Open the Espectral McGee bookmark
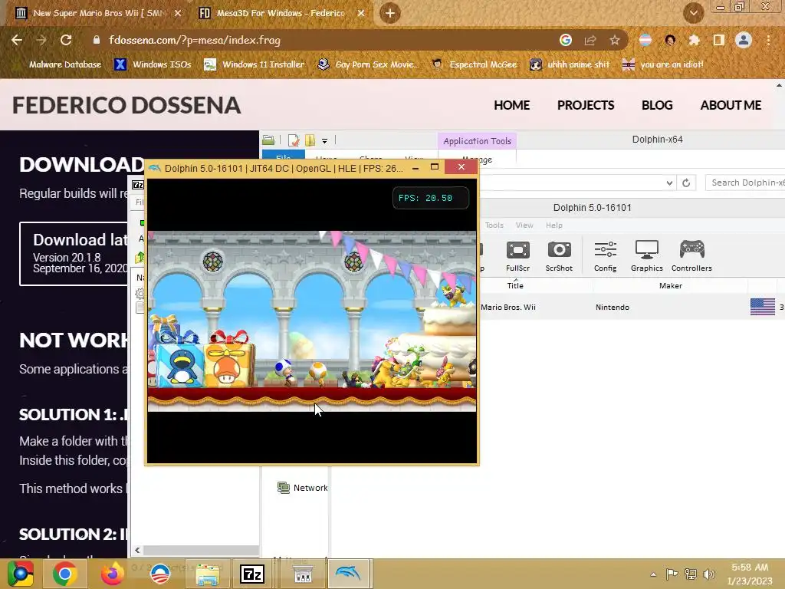785x589 pixels. 474,64
